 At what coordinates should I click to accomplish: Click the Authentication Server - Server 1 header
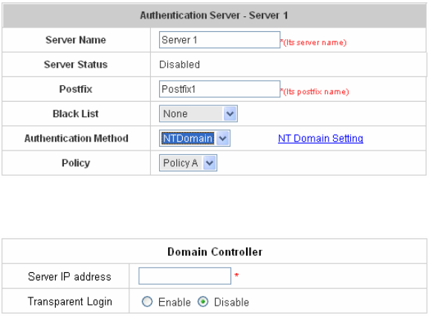click(x=214, y=16)
